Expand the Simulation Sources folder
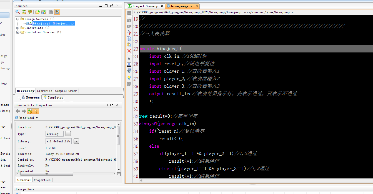 (x=17, y=32)
